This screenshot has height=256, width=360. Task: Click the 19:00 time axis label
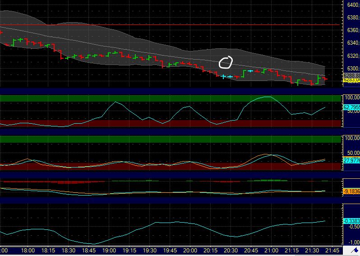pyautogui.click(x=109, y=250)
